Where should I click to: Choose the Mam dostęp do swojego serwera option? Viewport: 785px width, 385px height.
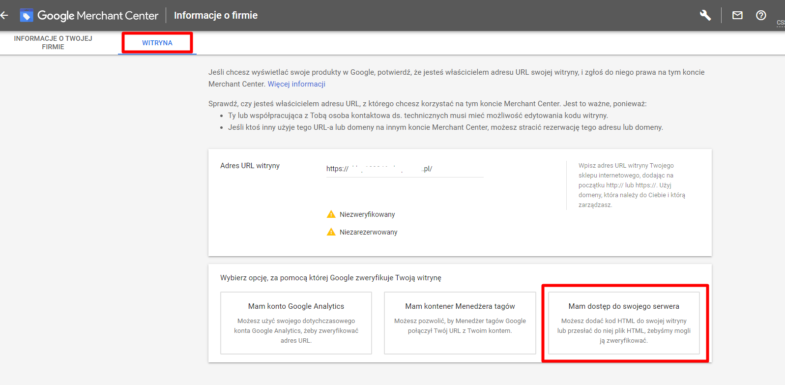point(624,323)
